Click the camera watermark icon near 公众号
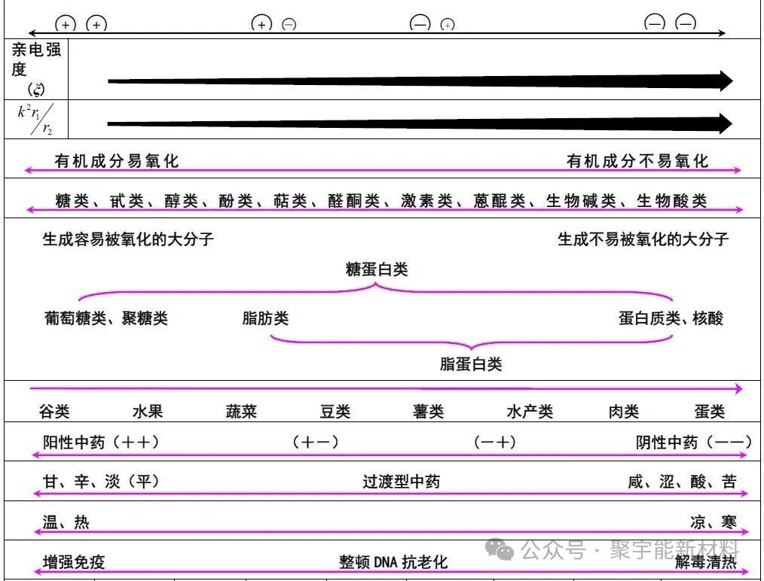The width and height of the screenshot is (764, 581). pos(498,552)
